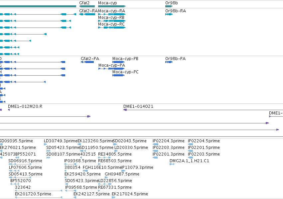Select the EK276021.5prime EST label
Viewport: 283px width, 199px height.
(x=18, y=148)
